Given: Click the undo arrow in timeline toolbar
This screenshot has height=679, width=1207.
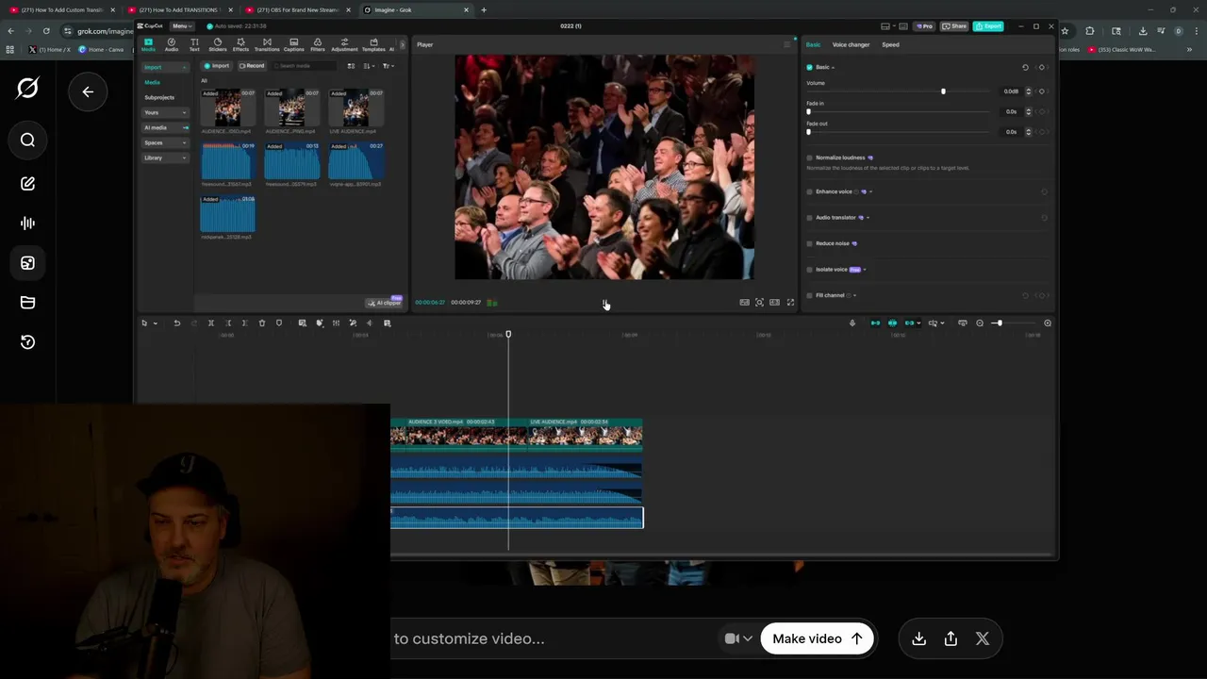Looking at the screenshot, I should (x=176, y=323).
